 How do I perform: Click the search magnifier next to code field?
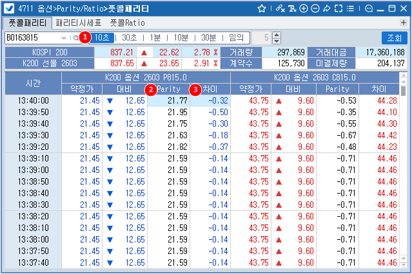75,37
